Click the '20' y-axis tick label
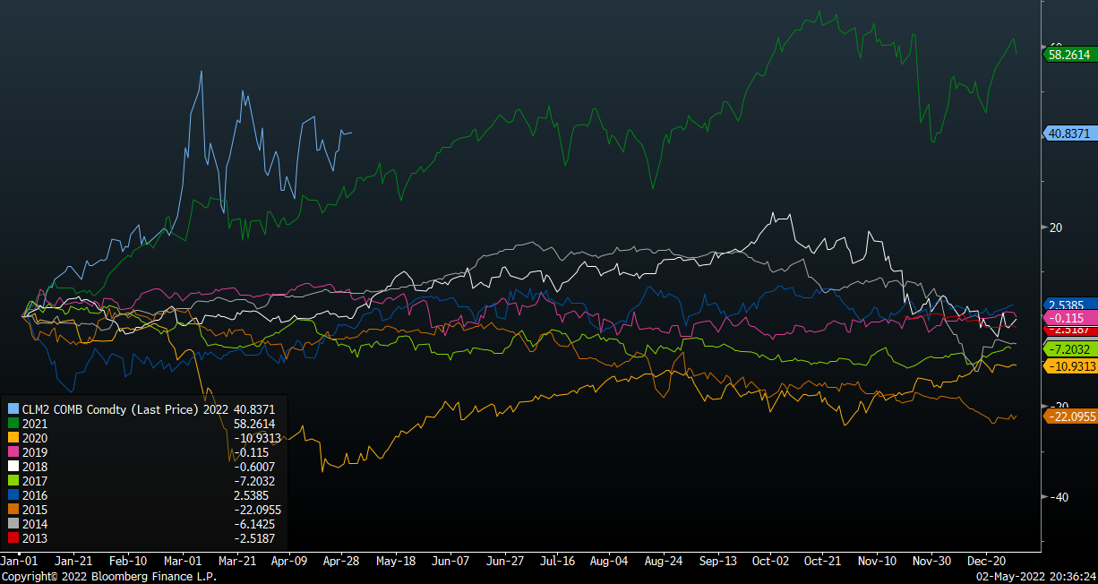 pyautogui.click(x=1056, y=228)
